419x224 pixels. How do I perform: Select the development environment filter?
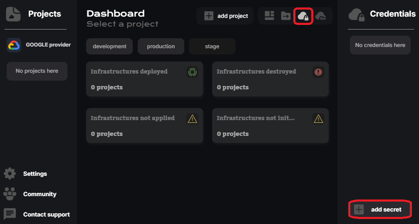point(109,47)
